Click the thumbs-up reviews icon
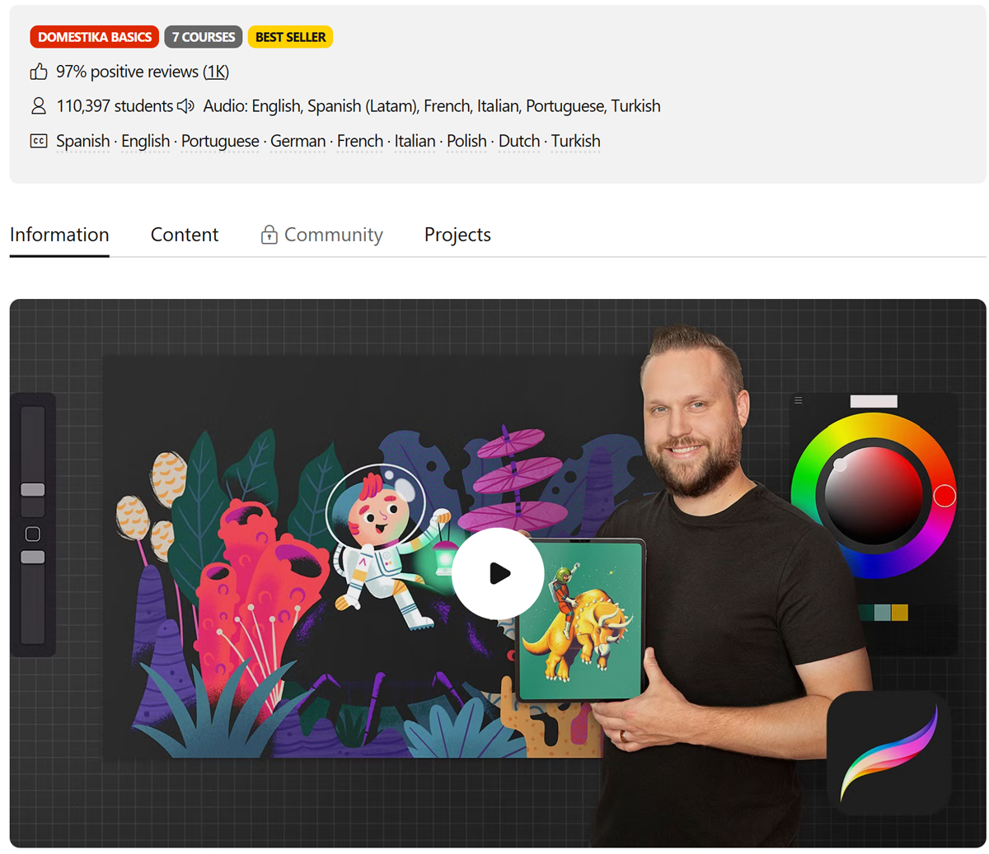Screen dimensions: 989x854 tap(39, 72)
